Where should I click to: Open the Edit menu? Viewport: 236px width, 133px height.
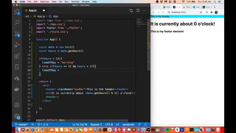pyautogui.click(x=35, y=1)
